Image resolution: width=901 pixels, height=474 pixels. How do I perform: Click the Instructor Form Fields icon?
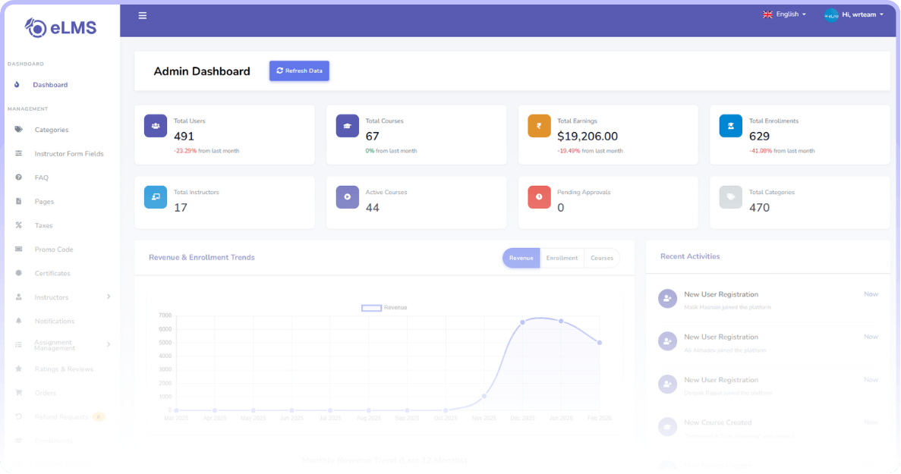18,153
